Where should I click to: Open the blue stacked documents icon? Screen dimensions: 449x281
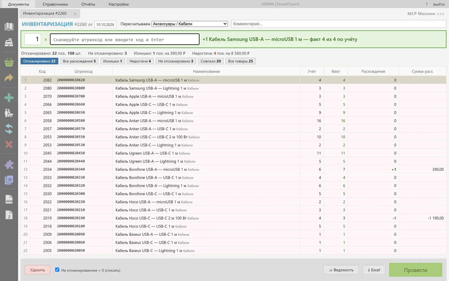click(x=9, y=180)
